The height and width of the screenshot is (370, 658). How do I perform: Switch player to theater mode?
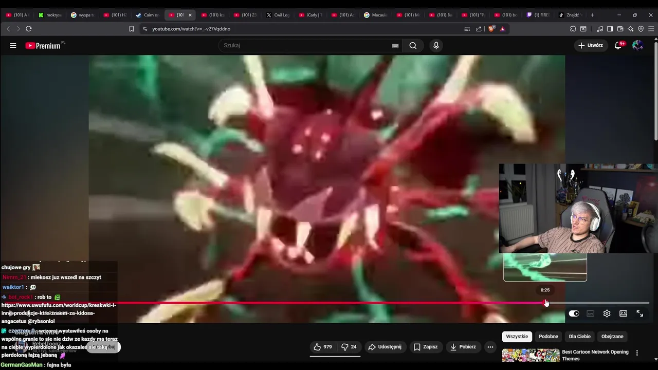pos(624,313)
